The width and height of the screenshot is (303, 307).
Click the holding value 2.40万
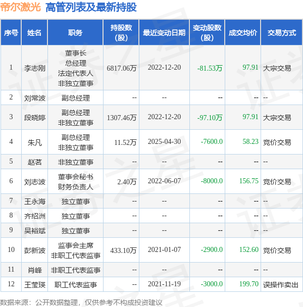[127, 182]
